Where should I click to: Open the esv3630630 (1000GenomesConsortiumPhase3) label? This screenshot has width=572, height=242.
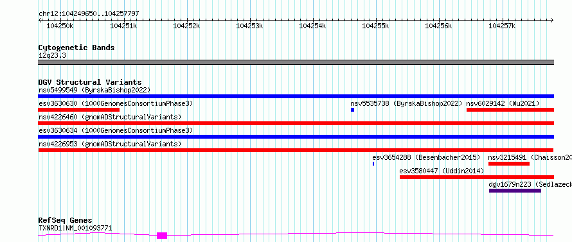coord(116,103)
